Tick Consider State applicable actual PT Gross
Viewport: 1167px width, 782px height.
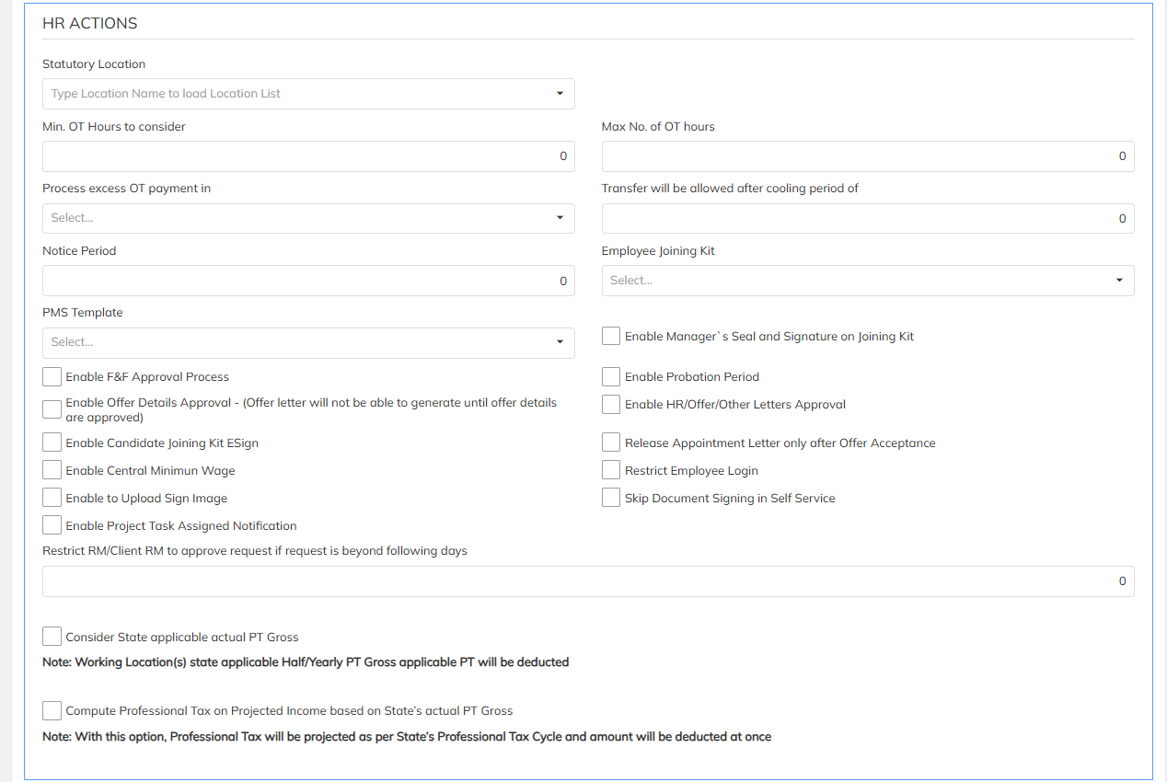pyautogui.click(x=52, y=637)
